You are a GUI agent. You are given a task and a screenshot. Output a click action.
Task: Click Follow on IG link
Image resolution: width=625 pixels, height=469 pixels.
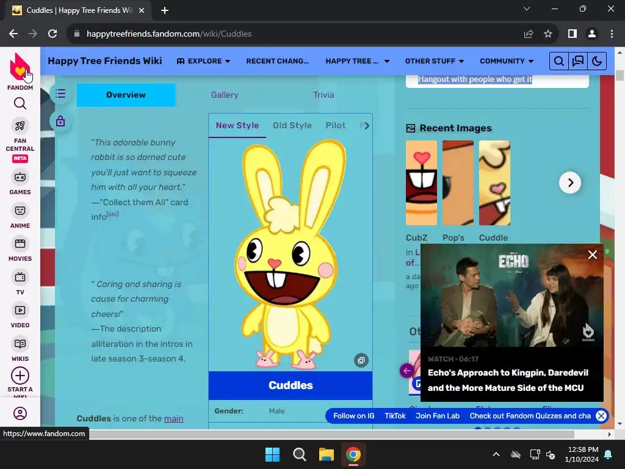[354, 416]
